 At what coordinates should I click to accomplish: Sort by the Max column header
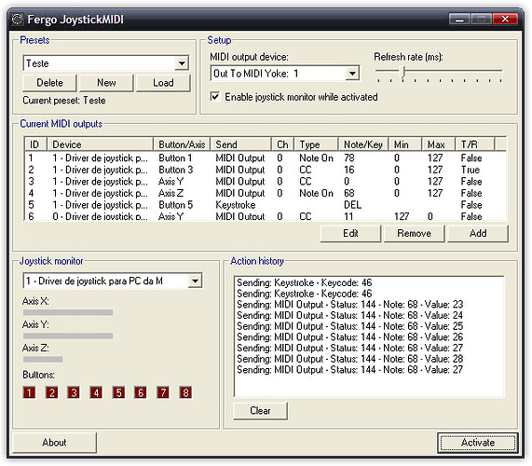pos(438,144)
